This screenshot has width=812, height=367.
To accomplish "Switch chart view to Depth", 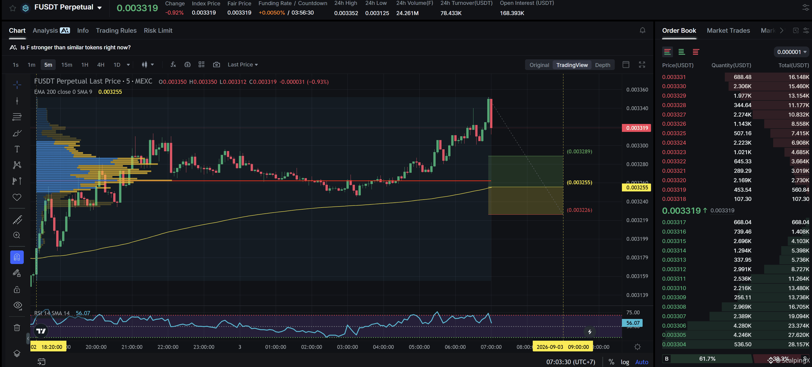I will (x=602, y=65).
